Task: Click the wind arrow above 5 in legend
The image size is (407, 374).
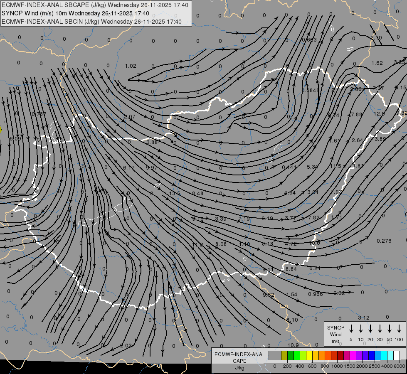Action: click(x=351, y=329)
